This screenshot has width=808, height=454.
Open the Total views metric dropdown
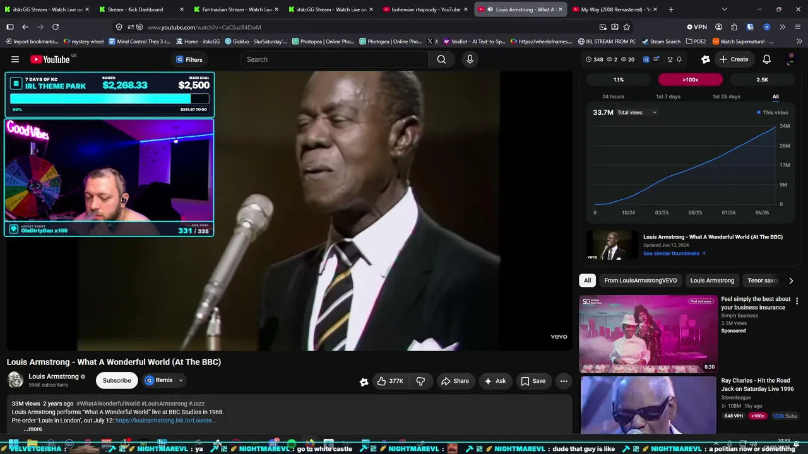point(637,112)
